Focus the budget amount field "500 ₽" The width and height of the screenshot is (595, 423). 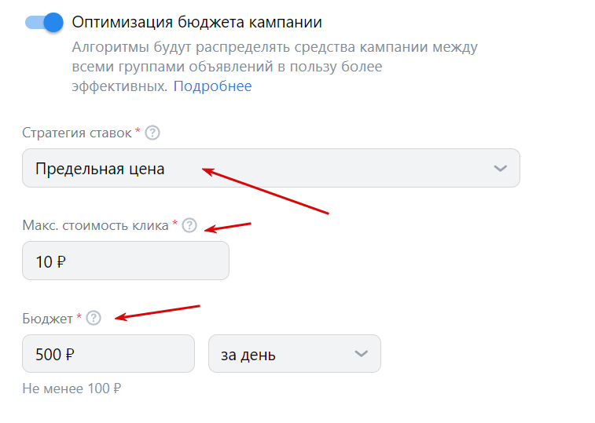click(x=108, y=354)
